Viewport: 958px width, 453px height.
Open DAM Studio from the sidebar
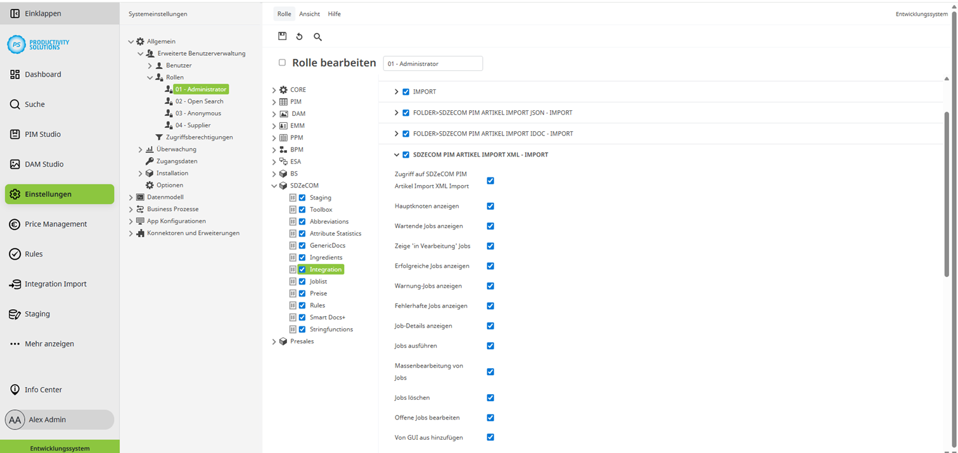coord(45,163)
